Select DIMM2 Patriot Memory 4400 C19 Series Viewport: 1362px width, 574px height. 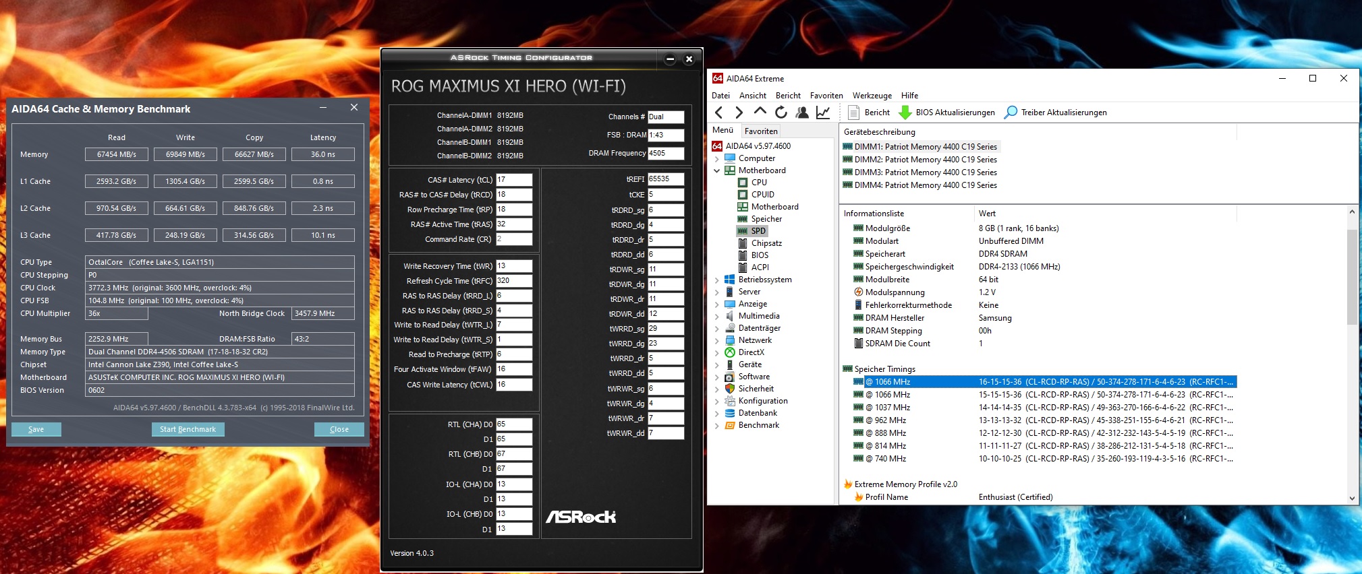[x=920, y=160]
